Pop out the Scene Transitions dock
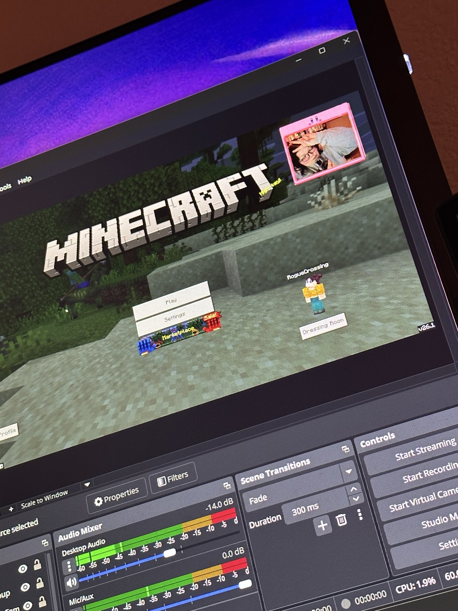 345,449
